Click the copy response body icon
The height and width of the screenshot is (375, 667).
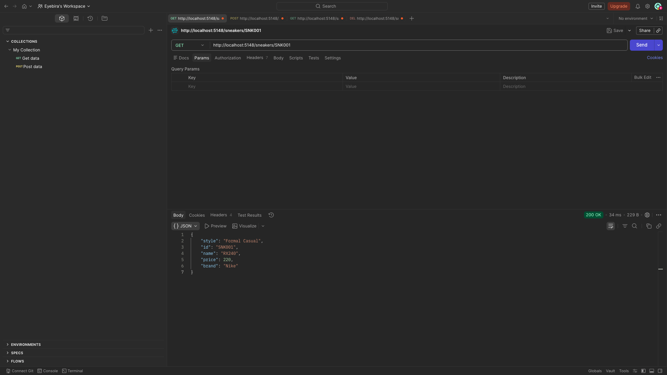pos(649,226)
